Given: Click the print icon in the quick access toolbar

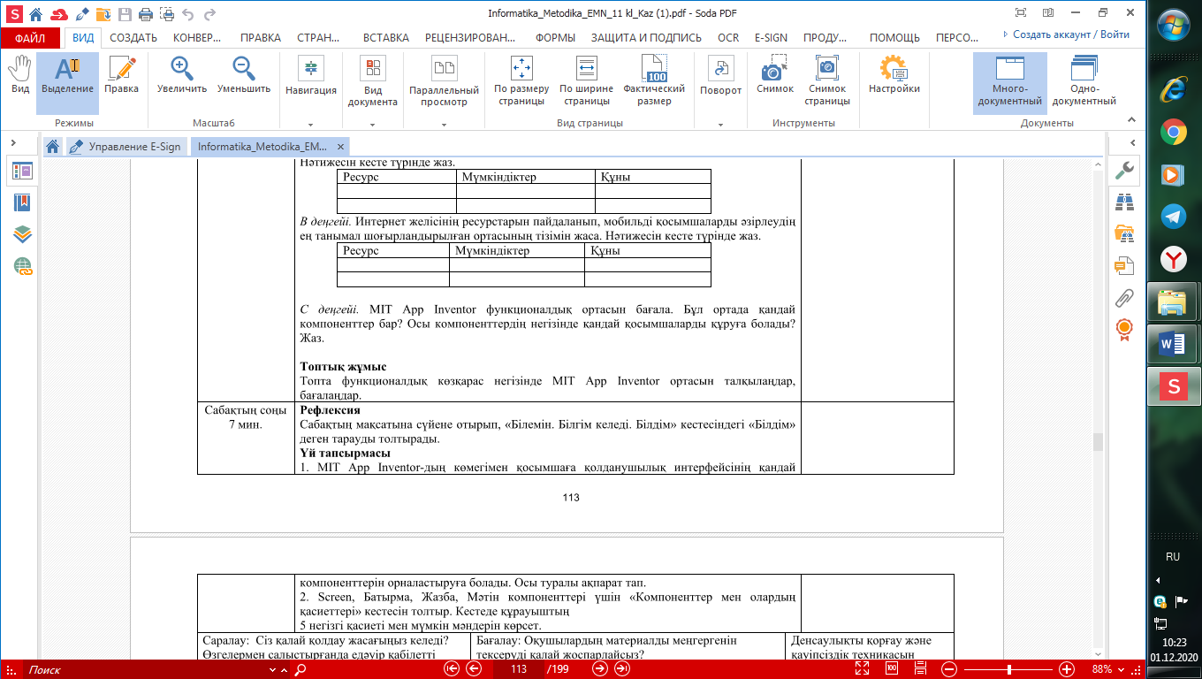Looking at the screenshot, I should [x=145, y=14].
